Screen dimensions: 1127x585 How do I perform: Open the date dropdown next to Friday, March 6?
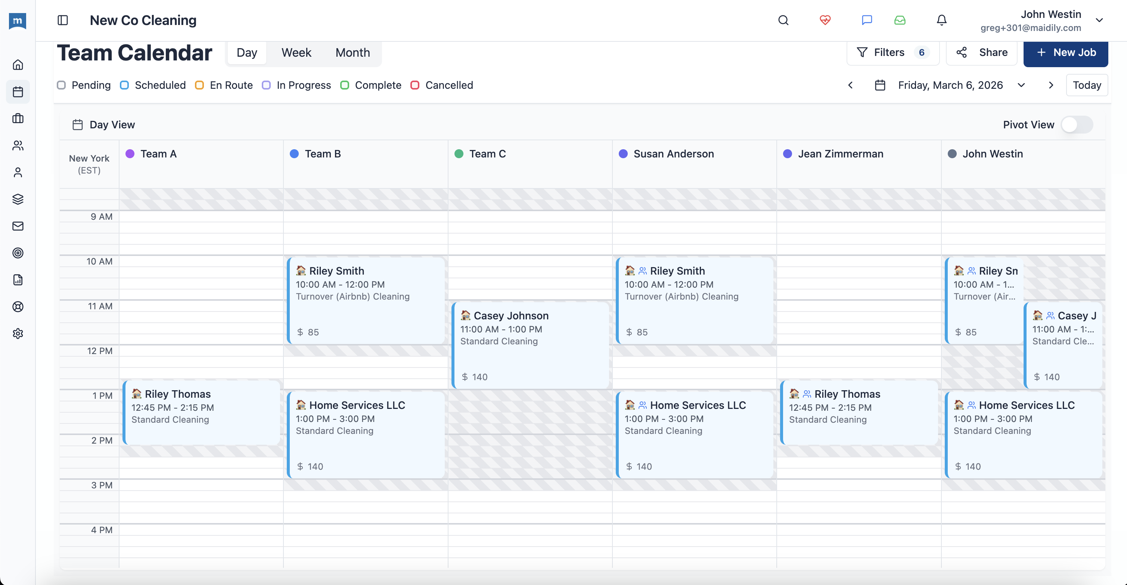tap(1021, 85)
